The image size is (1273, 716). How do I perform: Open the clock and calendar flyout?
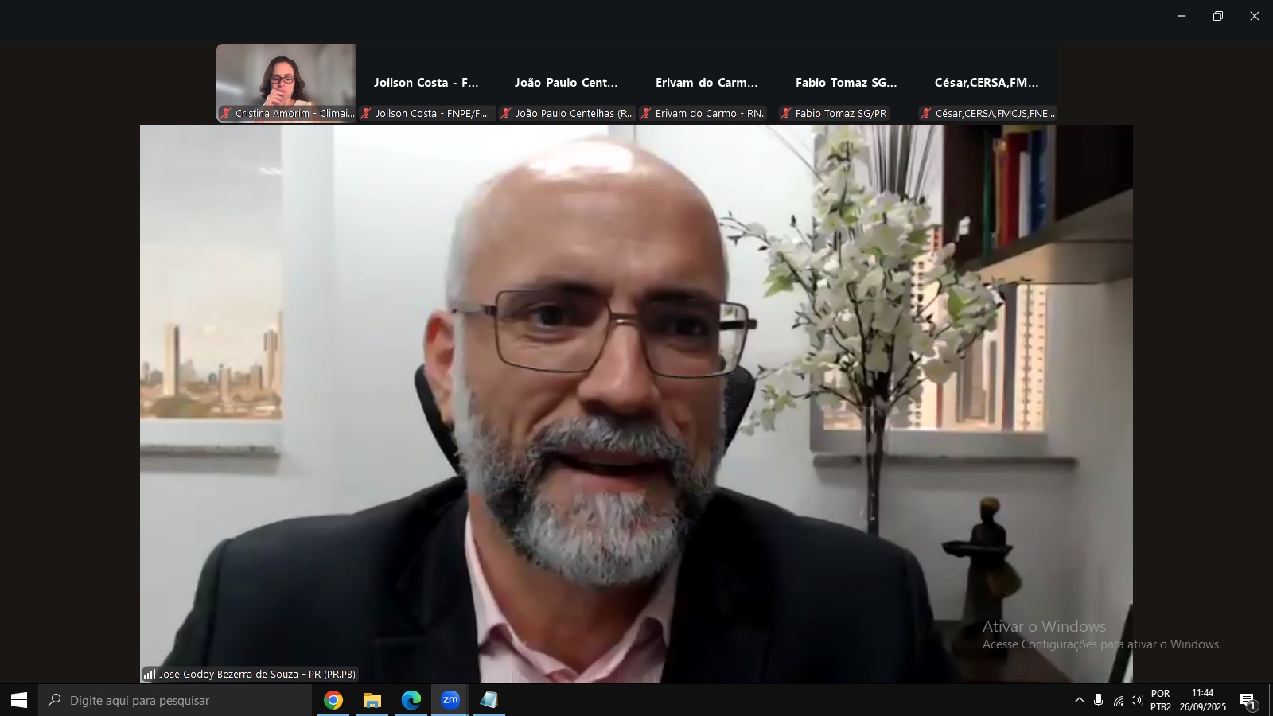(1202, 700)
